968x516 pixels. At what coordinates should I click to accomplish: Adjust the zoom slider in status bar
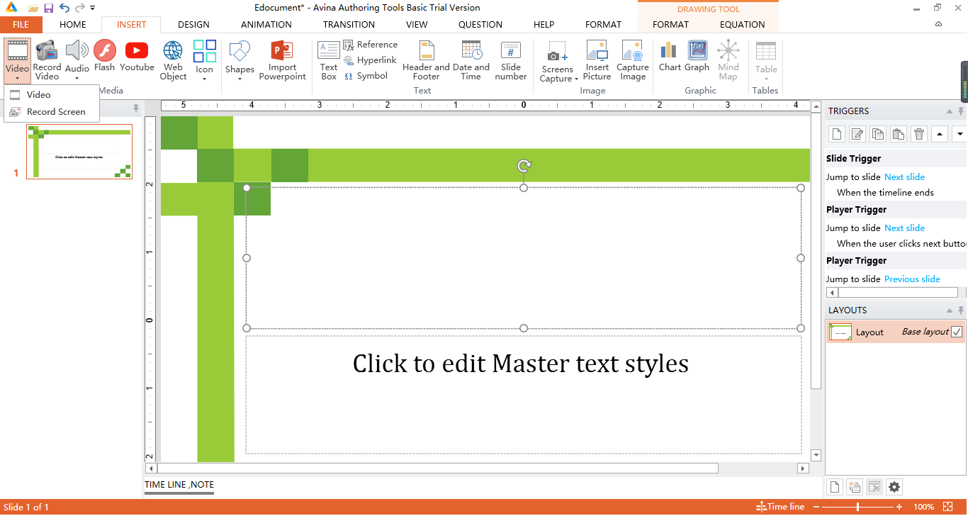(858, 507)
